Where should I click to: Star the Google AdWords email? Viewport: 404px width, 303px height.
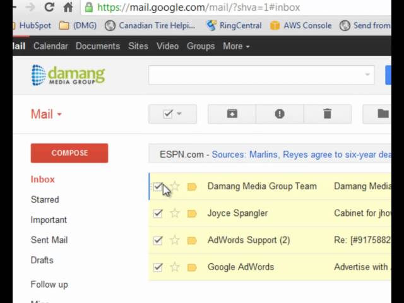175,267
